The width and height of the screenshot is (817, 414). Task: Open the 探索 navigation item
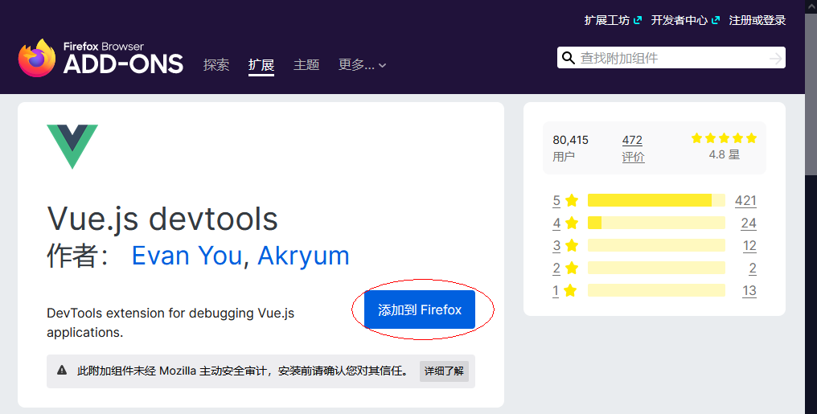[216, 64]
